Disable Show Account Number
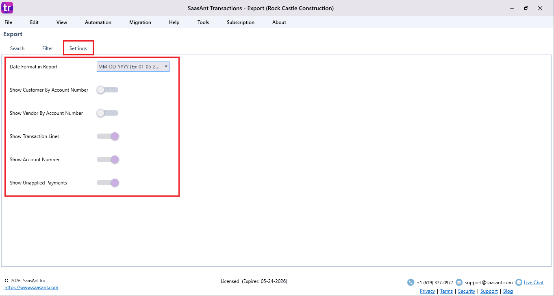Screen dimensions: 554x296 107,159
